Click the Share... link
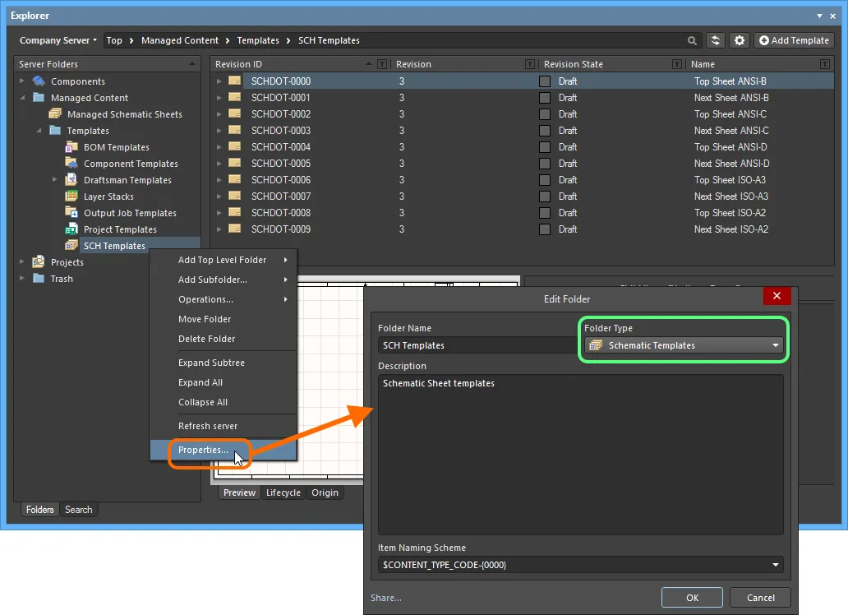Image resolution: width=848 pixels, height=615 pixels. [386, 598]
